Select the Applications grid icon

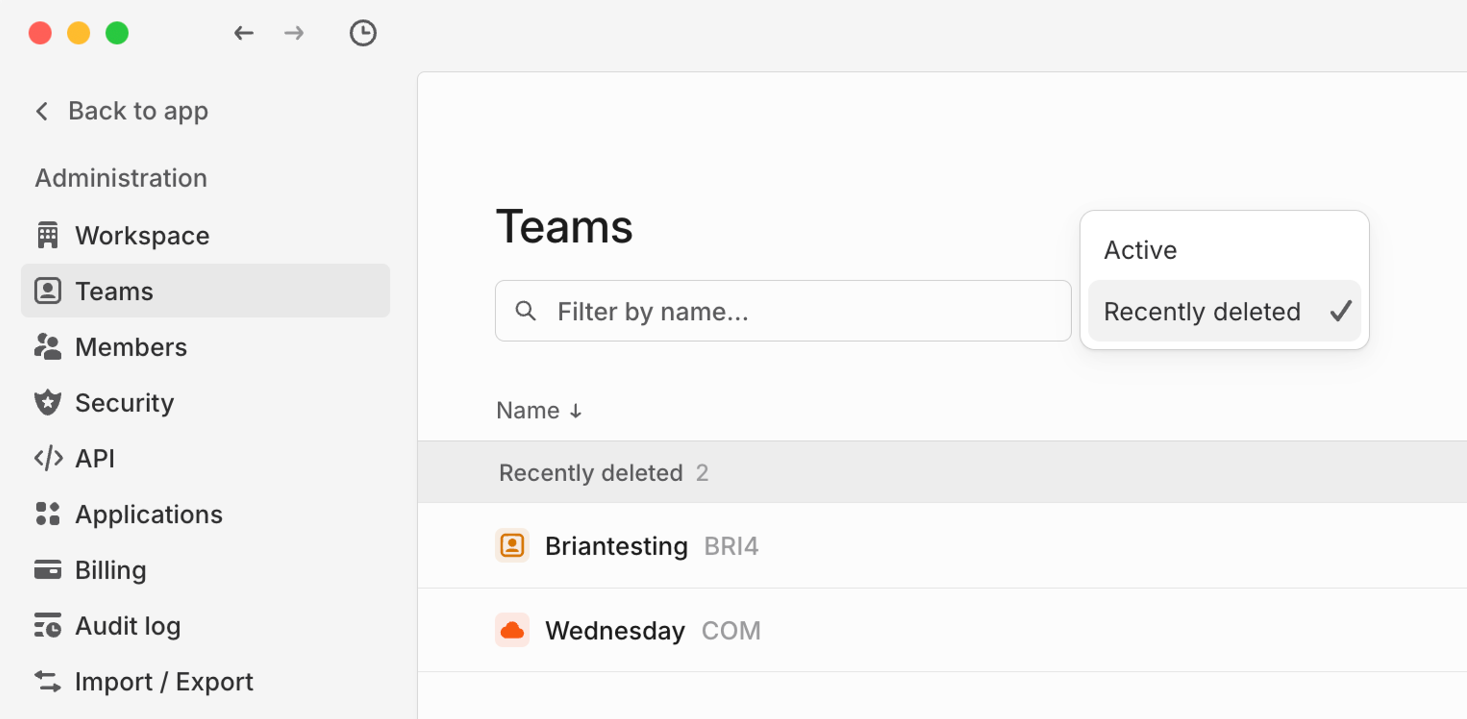[48, 514]
